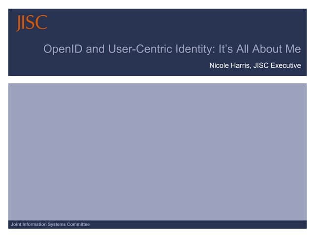Click the orange JISC logo
Screen dimensions: 315x236
31,23
